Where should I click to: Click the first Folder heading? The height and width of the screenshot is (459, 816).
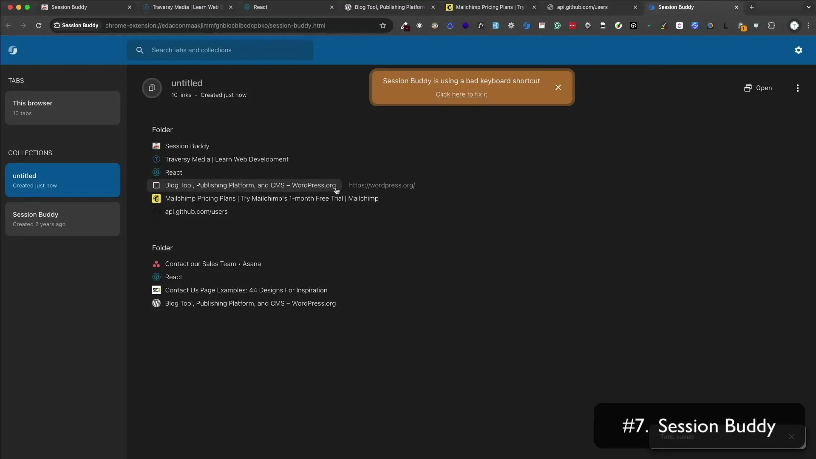click(162, 130)
